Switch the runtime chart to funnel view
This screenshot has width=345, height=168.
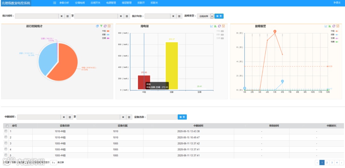click(x=101, y=26)
